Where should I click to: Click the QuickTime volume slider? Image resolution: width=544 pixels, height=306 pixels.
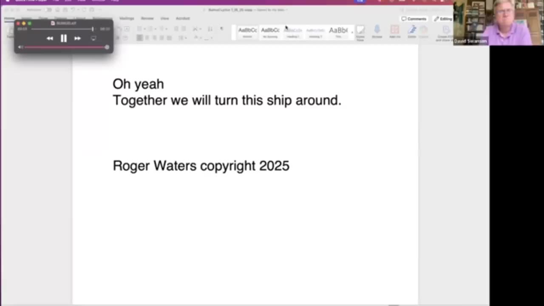point(66,47)
